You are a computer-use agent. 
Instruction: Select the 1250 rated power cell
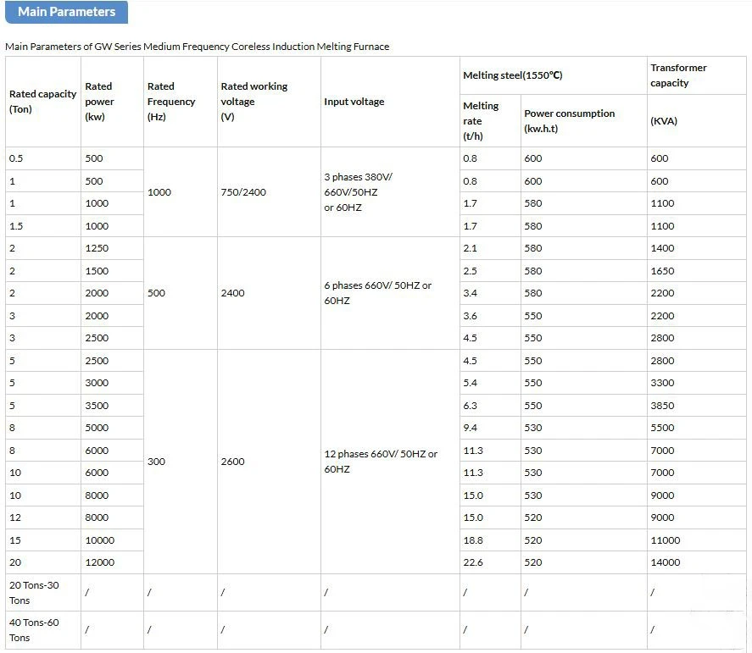[x=112, y=249]
